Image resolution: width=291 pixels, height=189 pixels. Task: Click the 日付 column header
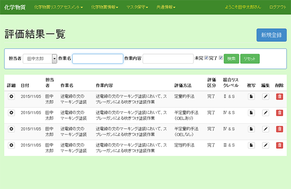(25, 86)
